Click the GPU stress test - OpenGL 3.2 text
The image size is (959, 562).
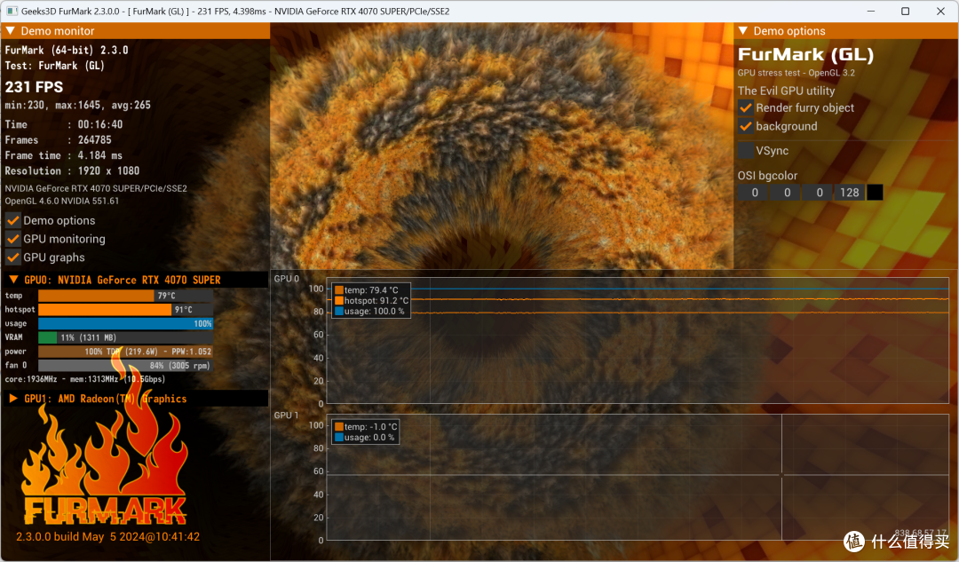coord(797,73)
